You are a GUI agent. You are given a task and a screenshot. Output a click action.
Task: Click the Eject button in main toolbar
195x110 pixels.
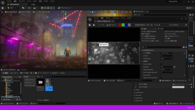coord(51,8)
